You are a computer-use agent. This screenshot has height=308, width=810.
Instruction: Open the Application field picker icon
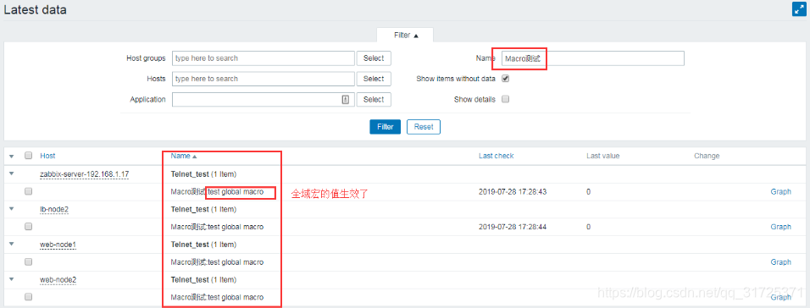point(346,100)
